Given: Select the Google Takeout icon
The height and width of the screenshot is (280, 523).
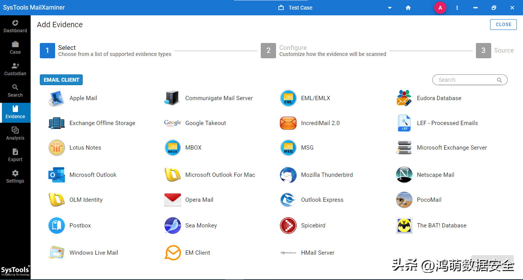Looking at the screenshot, I should [x=172, y=123].
